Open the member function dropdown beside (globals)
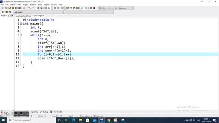Image resolution: width=219 pixels, height=123 pixels. click(89, 12)
